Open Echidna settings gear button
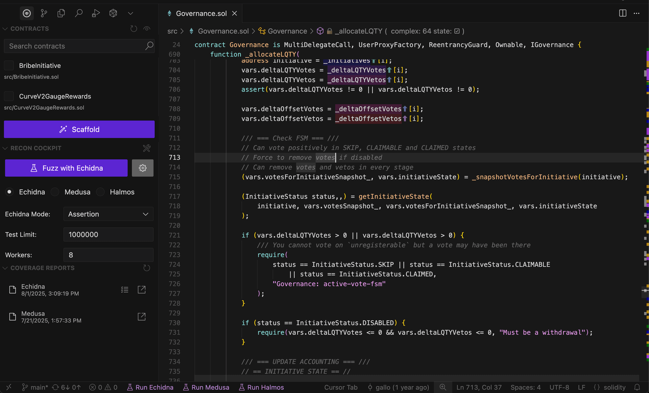This screenshot has height=393, width=649. [x=142, y=168]
